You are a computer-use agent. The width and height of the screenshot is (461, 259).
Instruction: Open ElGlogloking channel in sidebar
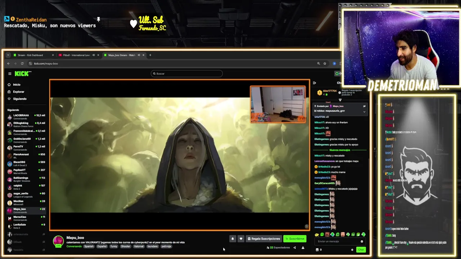(x=26, y=124)
